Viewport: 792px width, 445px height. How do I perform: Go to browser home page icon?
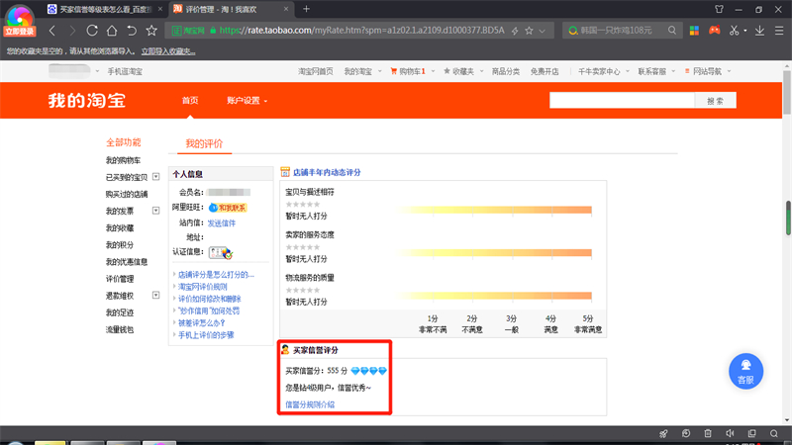click(112, 31)
